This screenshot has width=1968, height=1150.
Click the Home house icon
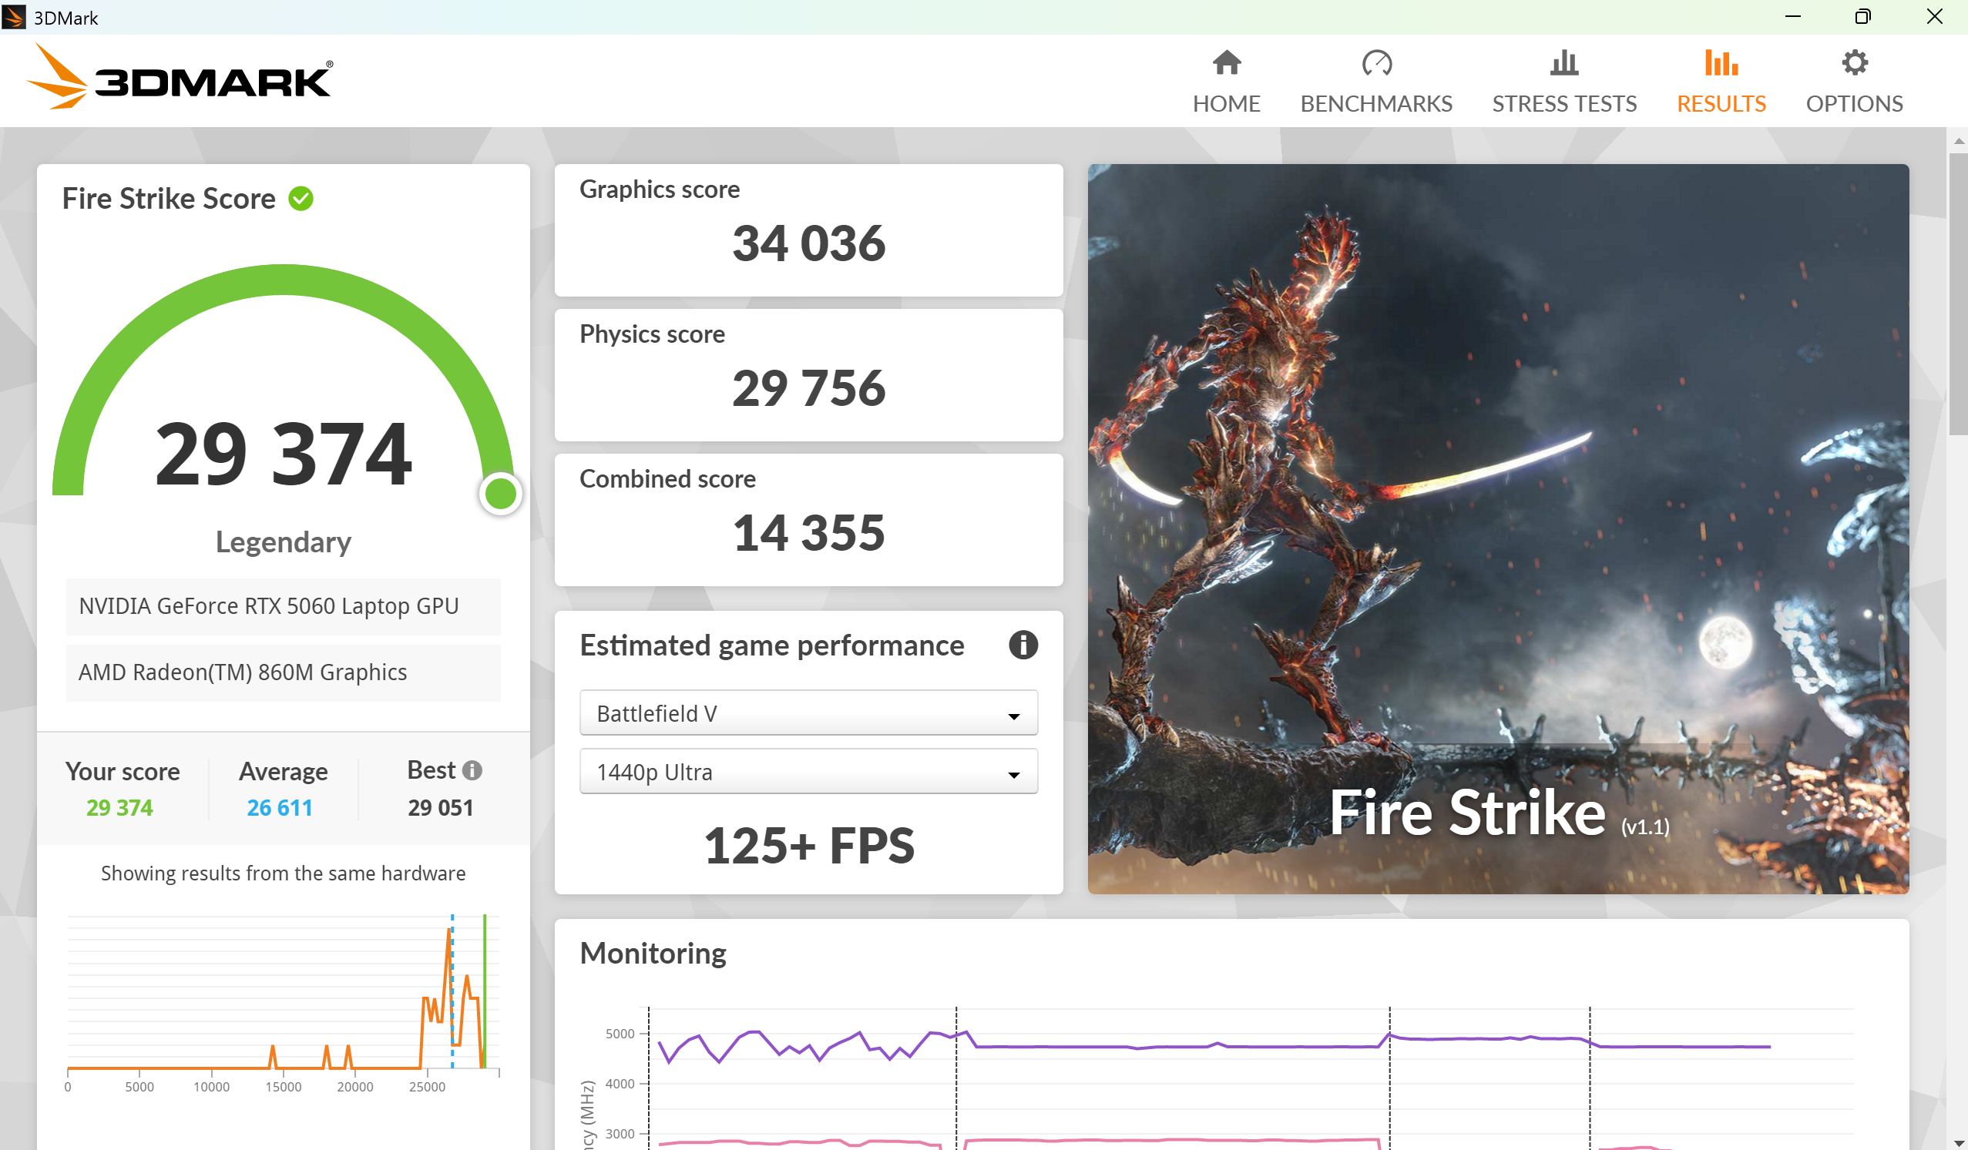(x=1226, y=62)
